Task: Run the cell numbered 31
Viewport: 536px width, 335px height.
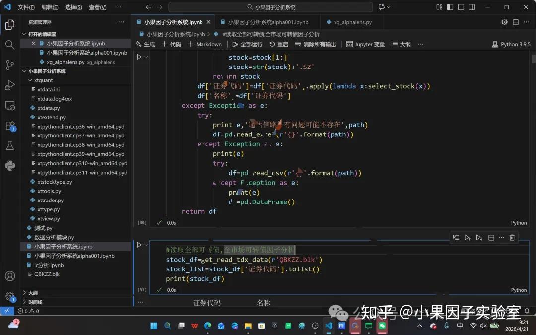Action: click(x=139, y=245)
